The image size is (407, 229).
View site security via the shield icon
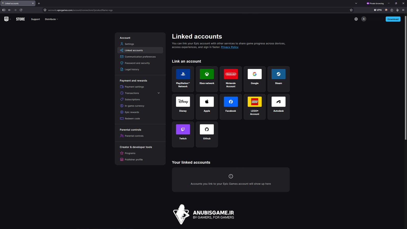(45, 10)
